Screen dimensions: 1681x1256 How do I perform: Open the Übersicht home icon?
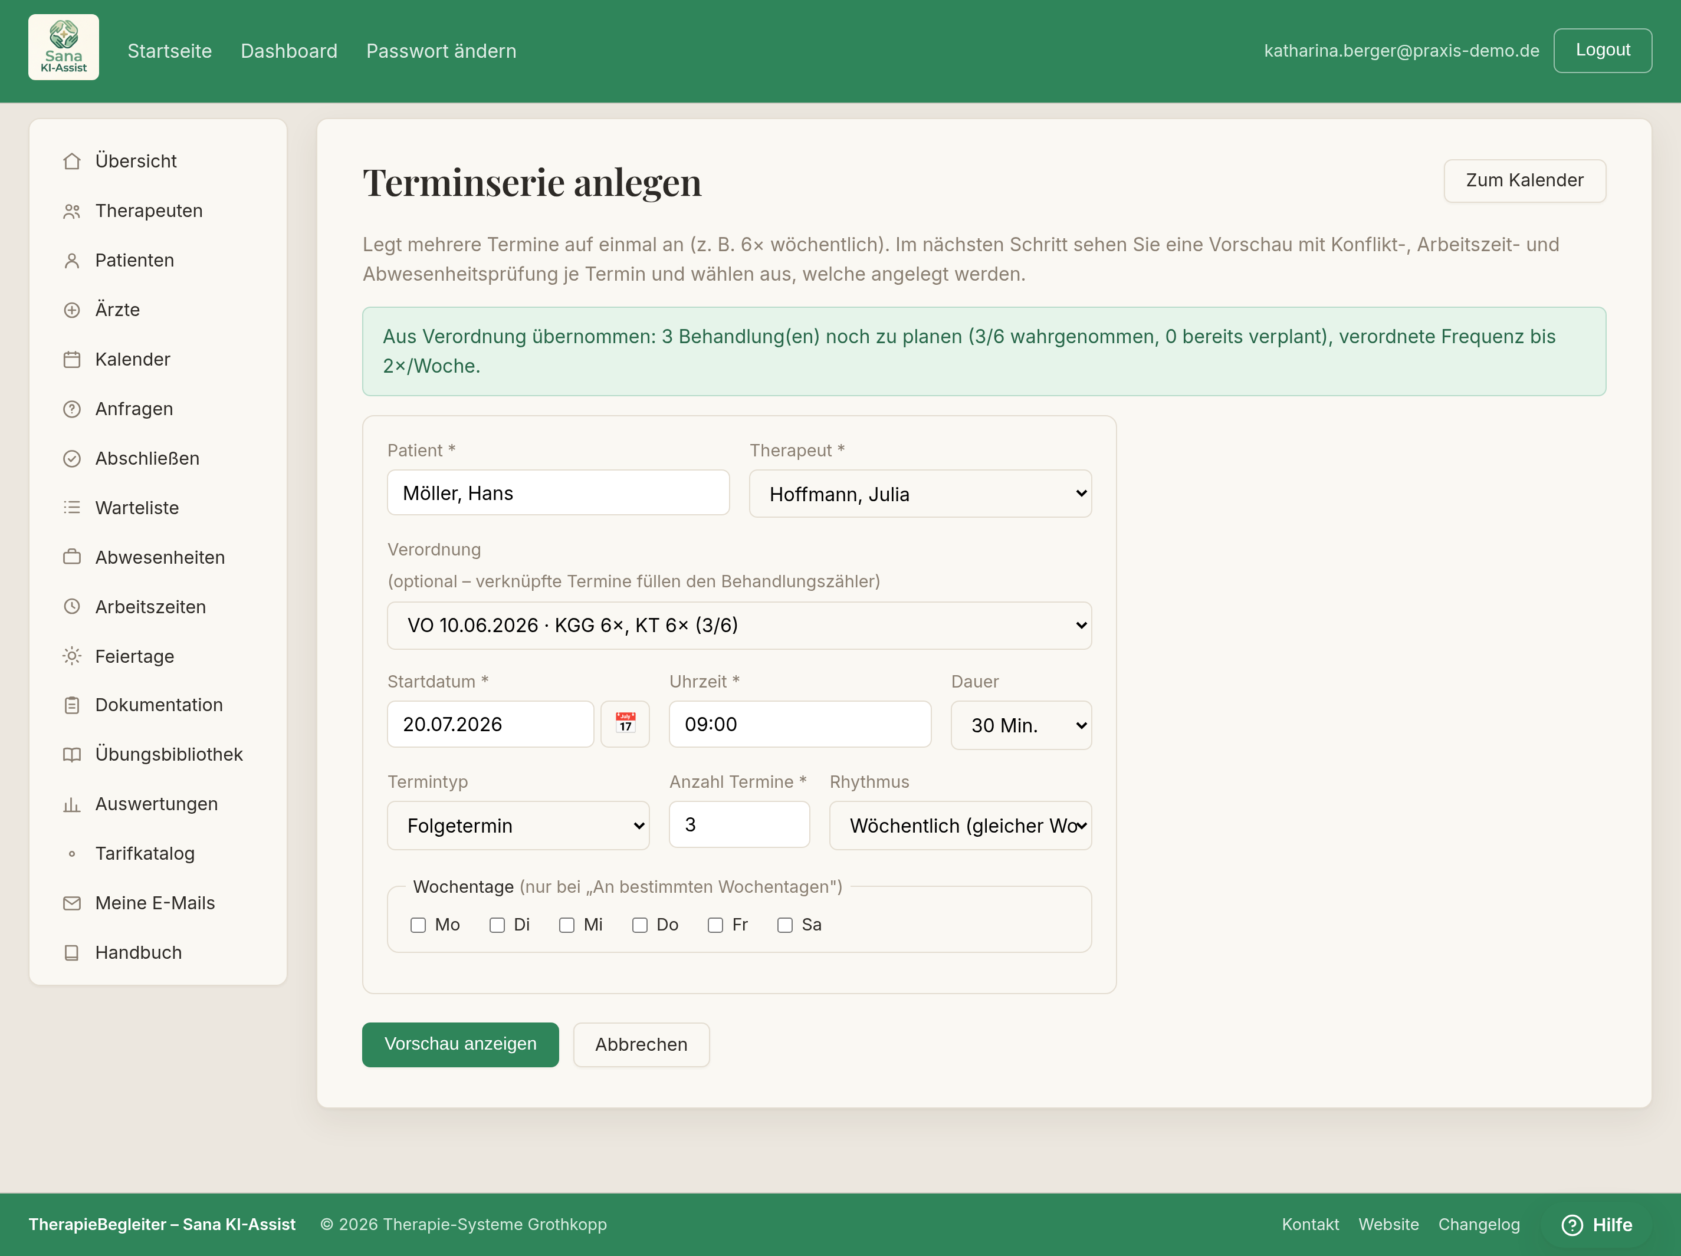[71, 161]
